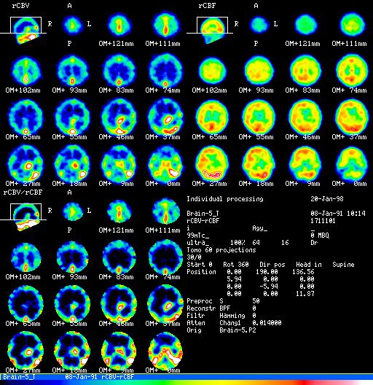The width and height of the screenshot is (373, 385).
Task: Click the rCBV slice at OM+ 37mm
Action: click(165, 117)
